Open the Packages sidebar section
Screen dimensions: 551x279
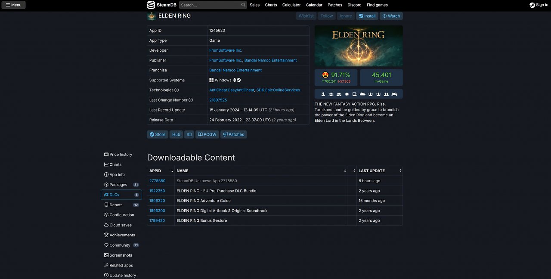click(121, 185)
